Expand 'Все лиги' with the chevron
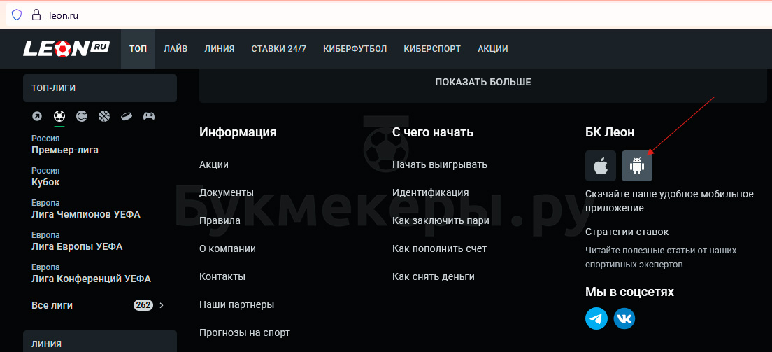 [162, 305]
